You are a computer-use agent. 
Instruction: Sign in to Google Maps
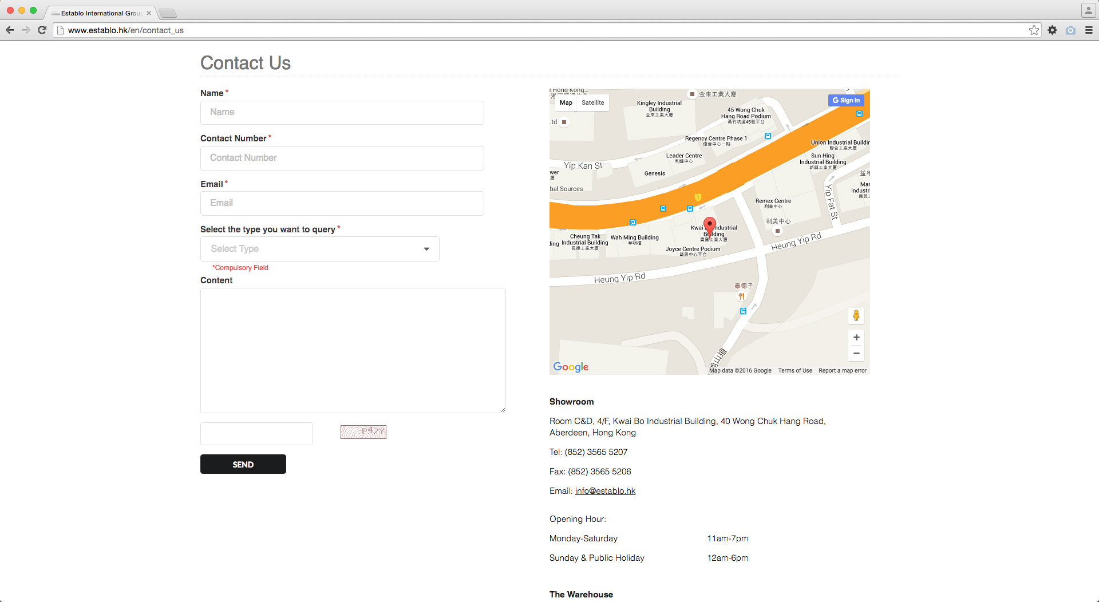tap(846, 101)
